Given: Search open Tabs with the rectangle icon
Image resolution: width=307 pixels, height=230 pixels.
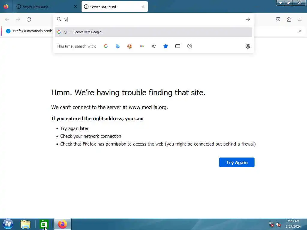Looking at the screenshot, I should 178,46.
